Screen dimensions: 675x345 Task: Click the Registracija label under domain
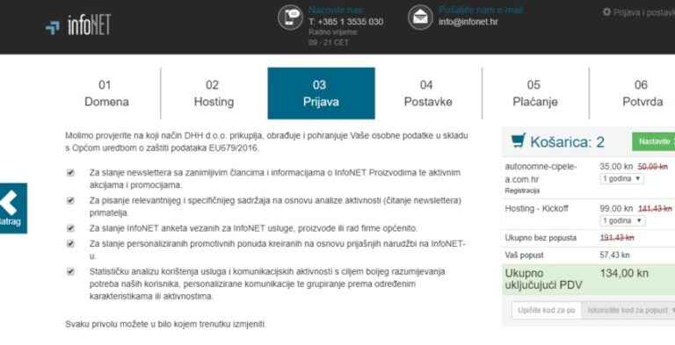click(x=522, y=190)
